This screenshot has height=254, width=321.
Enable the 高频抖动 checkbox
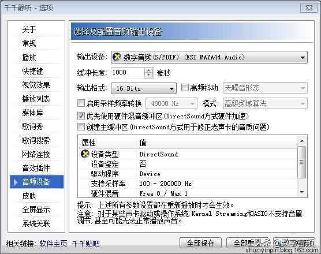click(x=185, y=88)
